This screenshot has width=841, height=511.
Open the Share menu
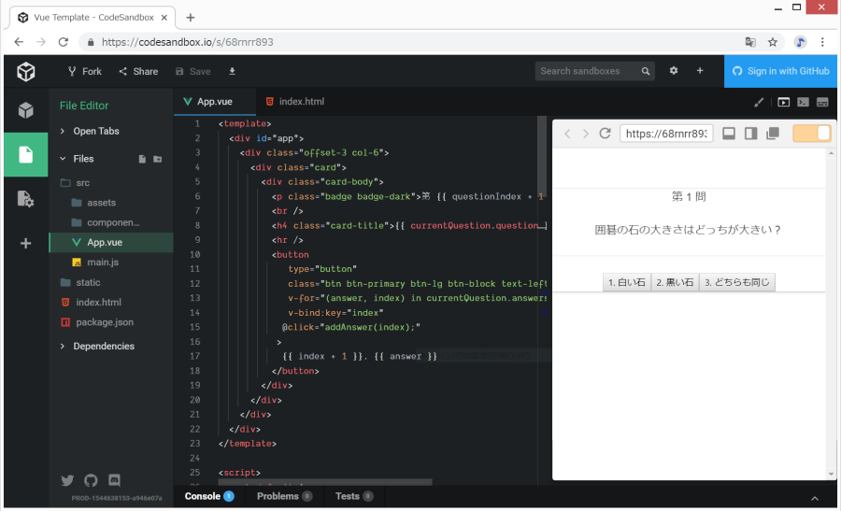click(x=137, y=71)
